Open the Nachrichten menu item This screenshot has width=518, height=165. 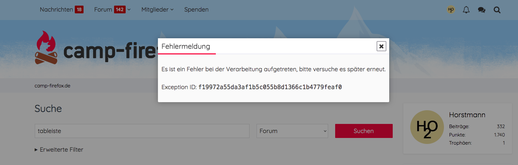(x=57, y=9)
